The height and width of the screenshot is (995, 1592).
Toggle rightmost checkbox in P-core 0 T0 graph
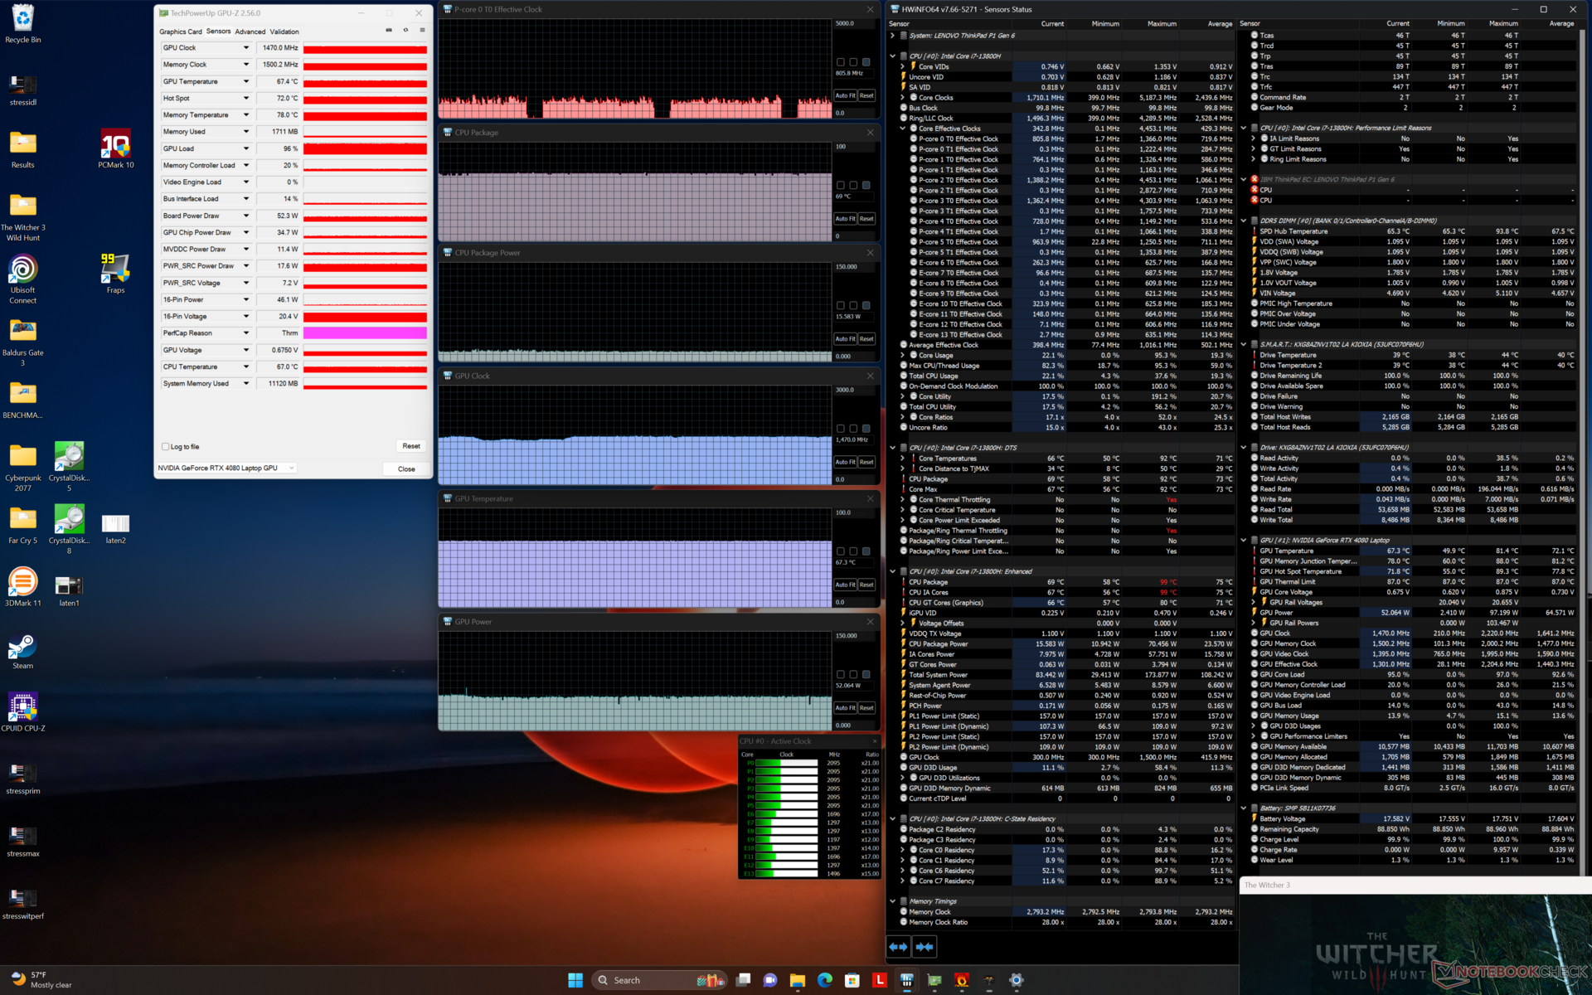[866, 62]
